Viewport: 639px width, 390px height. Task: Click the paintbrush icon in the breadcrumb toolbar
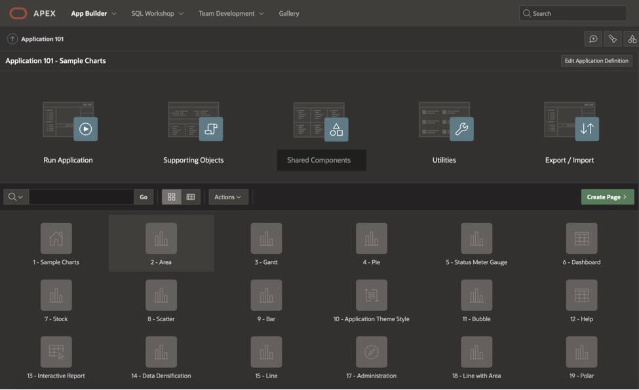coord(613,39)
